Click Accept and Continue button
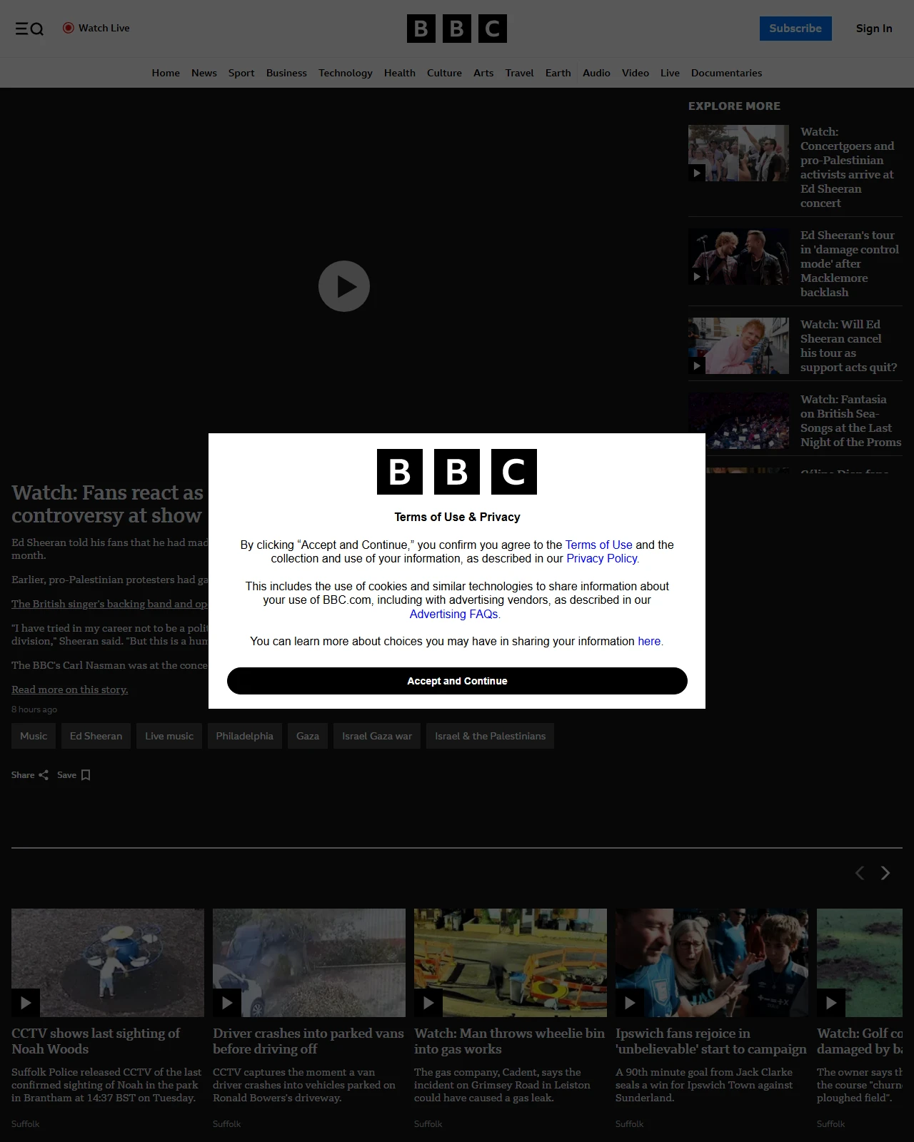 [x=457, y=681]
